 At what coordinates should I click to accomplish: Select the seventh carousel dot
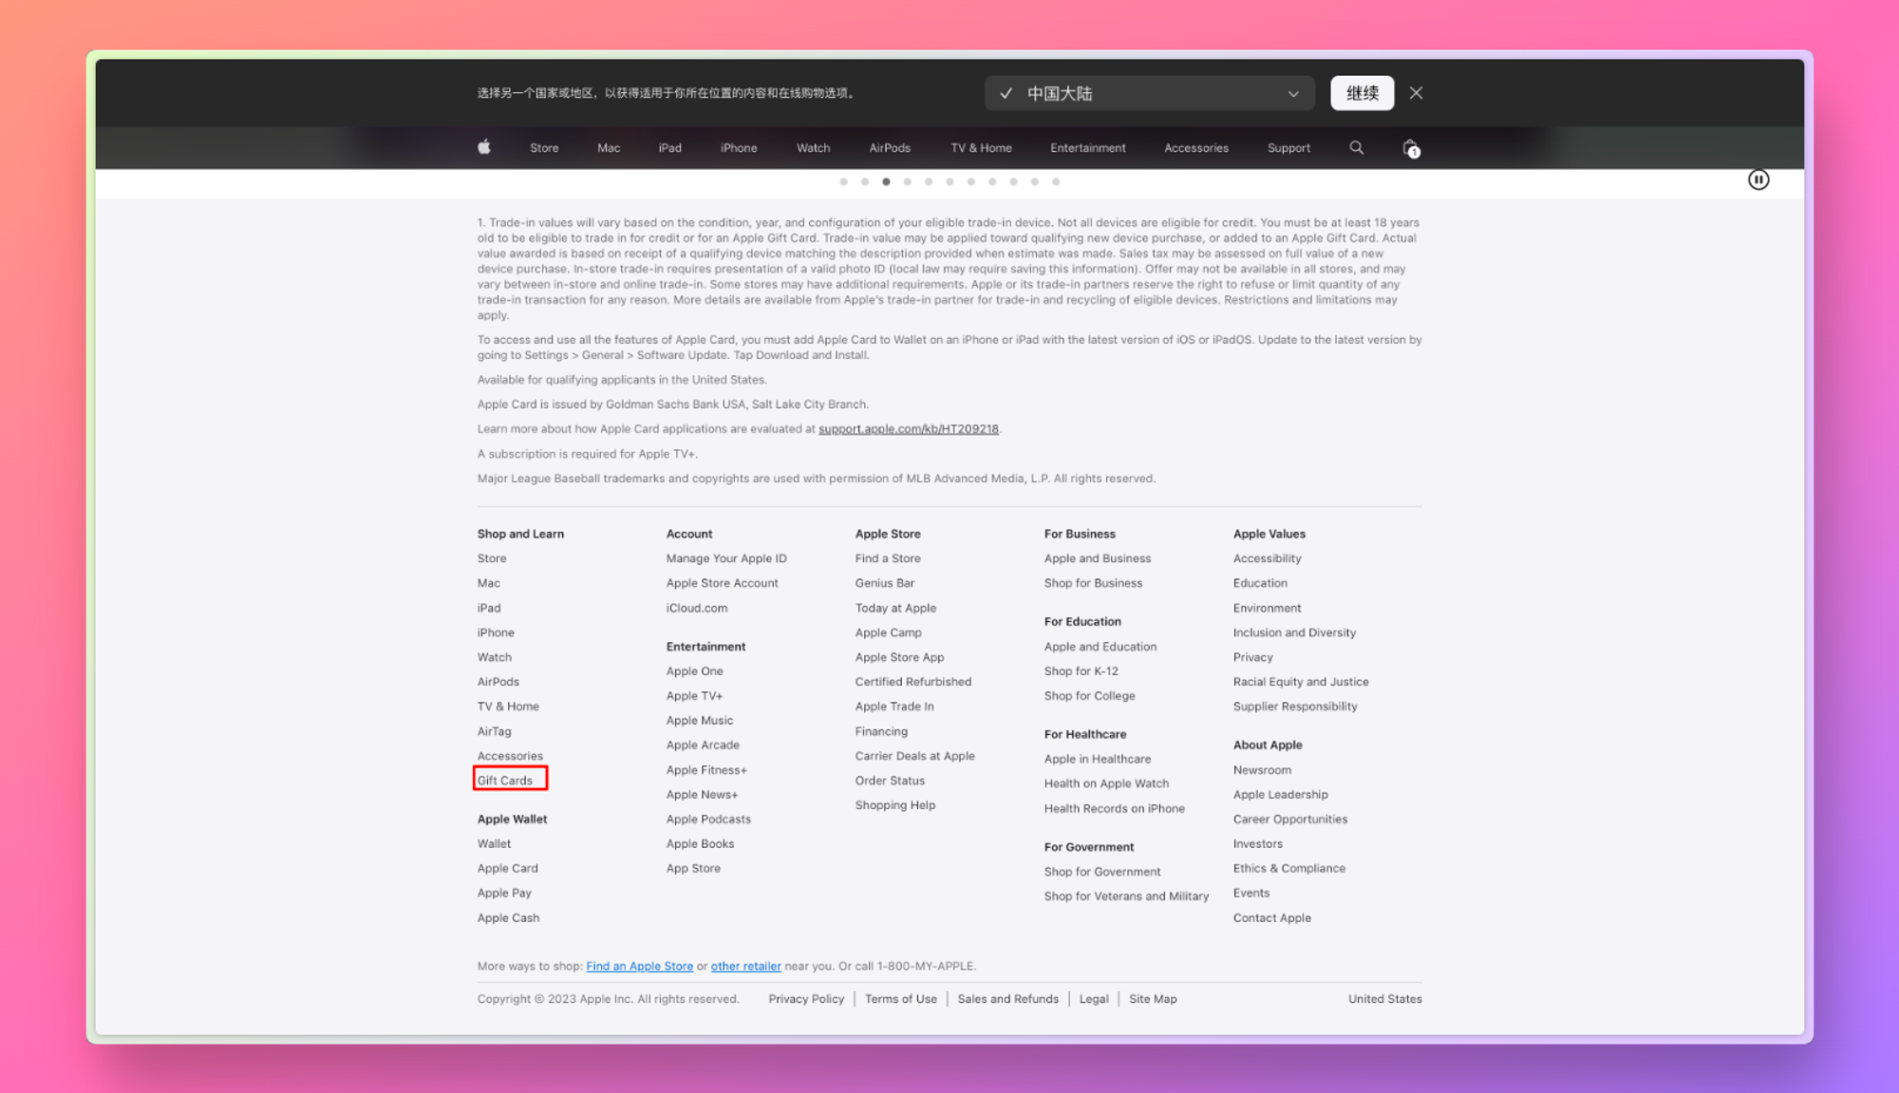[971, 181]
